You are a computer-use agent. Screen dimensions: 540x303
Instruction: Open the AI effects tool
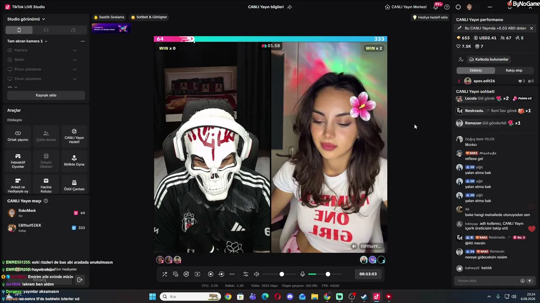186,274
